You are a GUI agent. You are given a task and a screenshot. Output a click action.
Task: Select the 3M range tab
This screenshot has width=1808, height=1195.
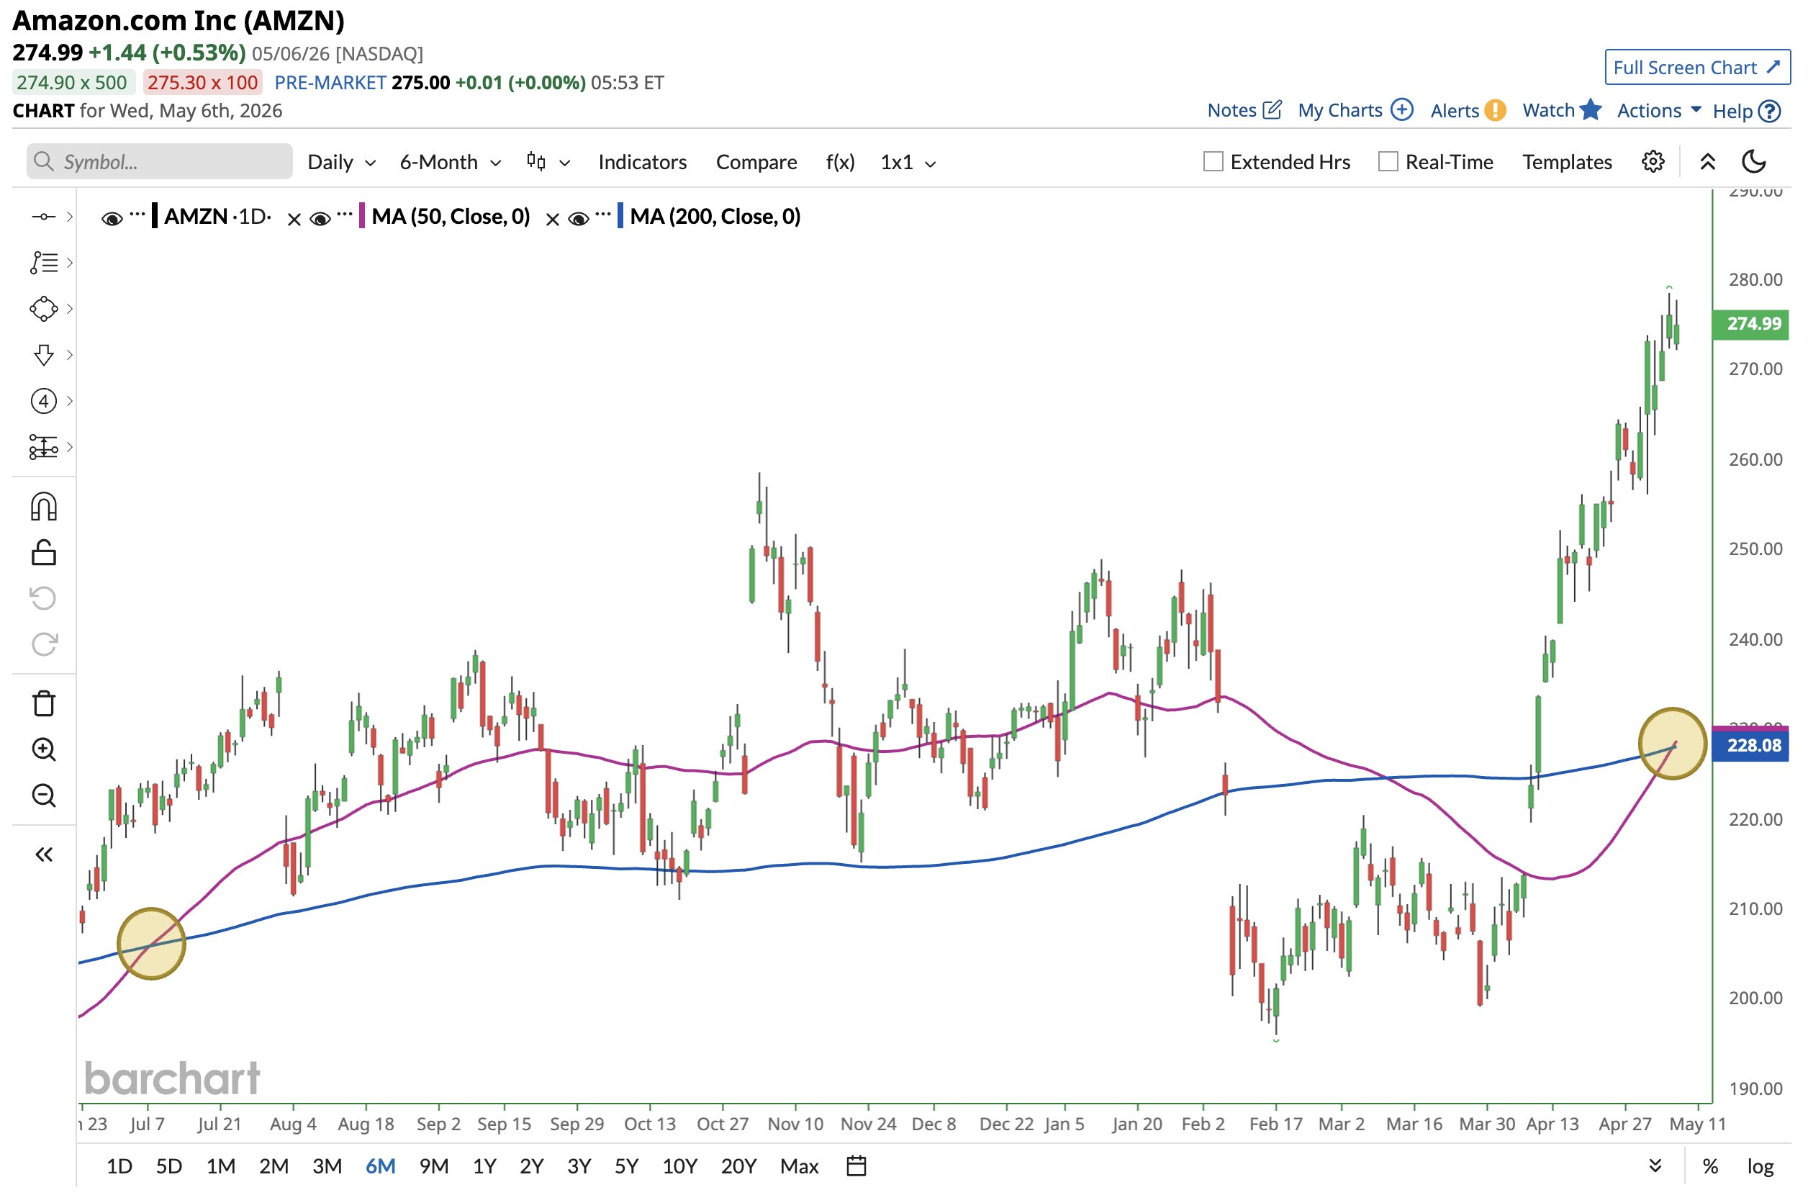coord(327,1166)
